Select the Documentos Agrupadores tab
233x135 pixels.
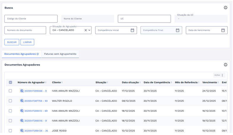[21, 54]
